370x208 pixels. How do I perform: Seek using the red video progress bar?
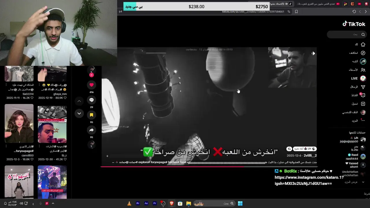click(x=209, y=166)
